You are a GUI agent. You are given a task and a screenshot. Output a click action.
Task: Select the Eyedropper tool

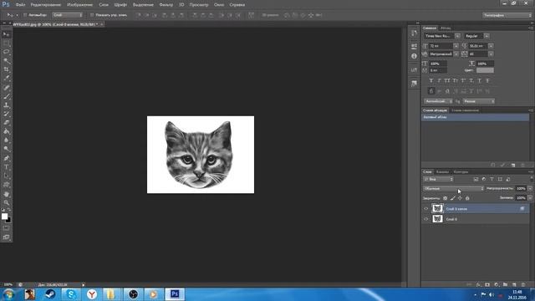6,79
